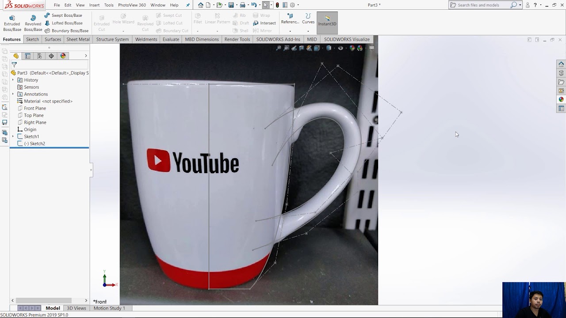The height and width of the screenshot is (318, 566).
Task: Open the PropertyManager tab
Action: click(x=28, y=56)
